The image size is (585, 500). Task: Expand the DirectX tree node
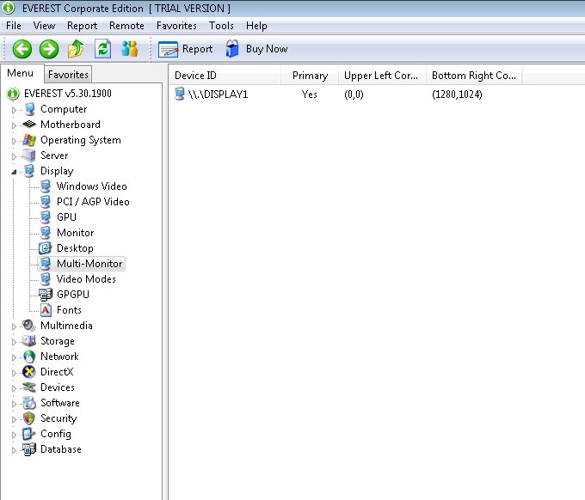pos(14,373)
